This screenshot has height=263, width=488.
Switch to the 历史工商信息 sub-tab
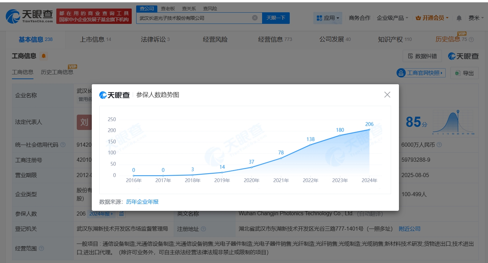click(x=57, y=72)
